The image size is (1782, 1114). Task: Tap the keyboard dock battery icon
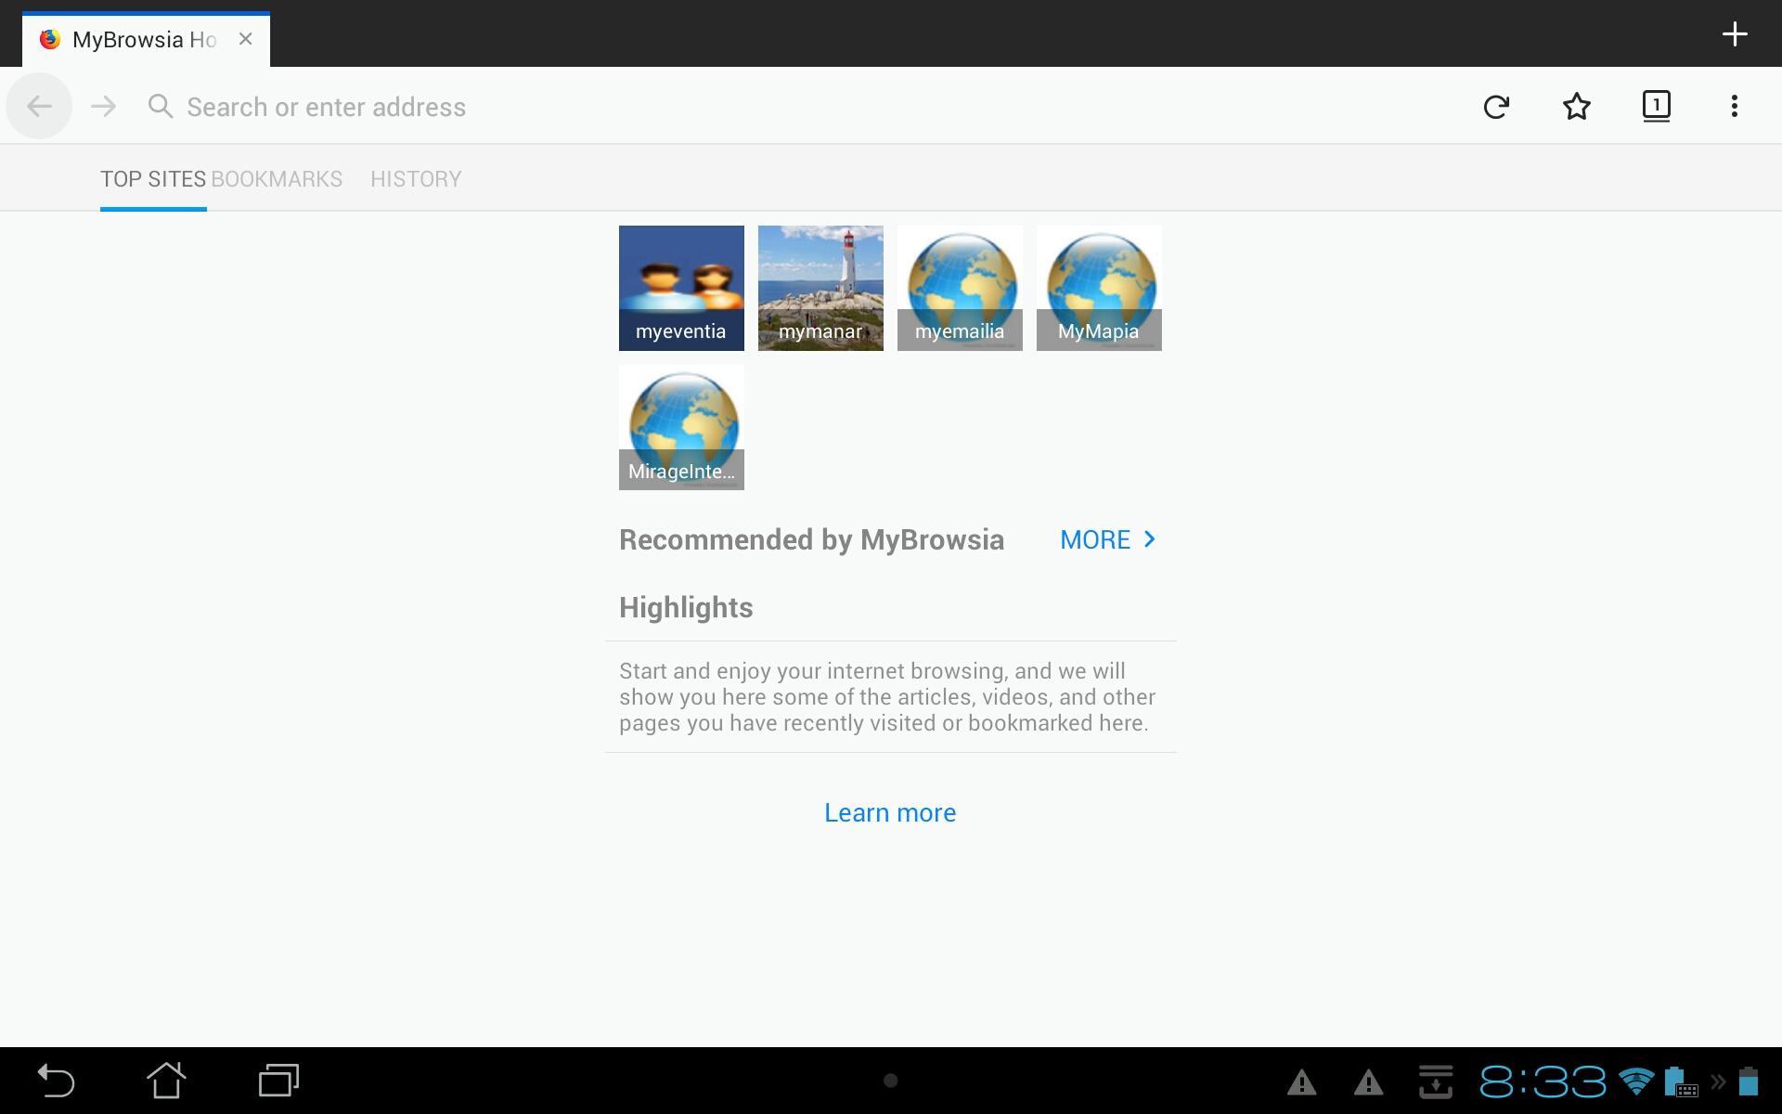pos(1681,1082)
